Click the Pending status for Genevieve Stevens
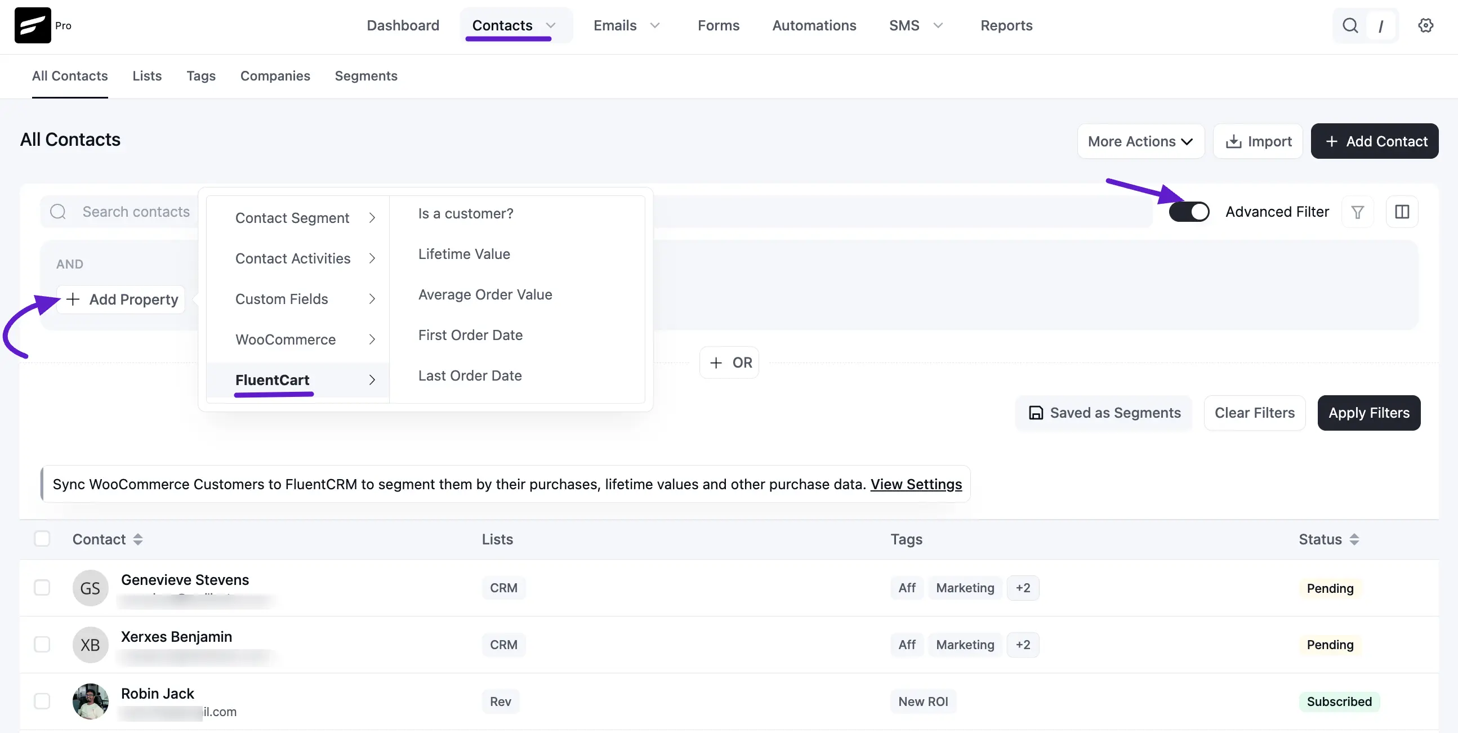This screenshot has width=1458, height=733. click(1330, 588)
